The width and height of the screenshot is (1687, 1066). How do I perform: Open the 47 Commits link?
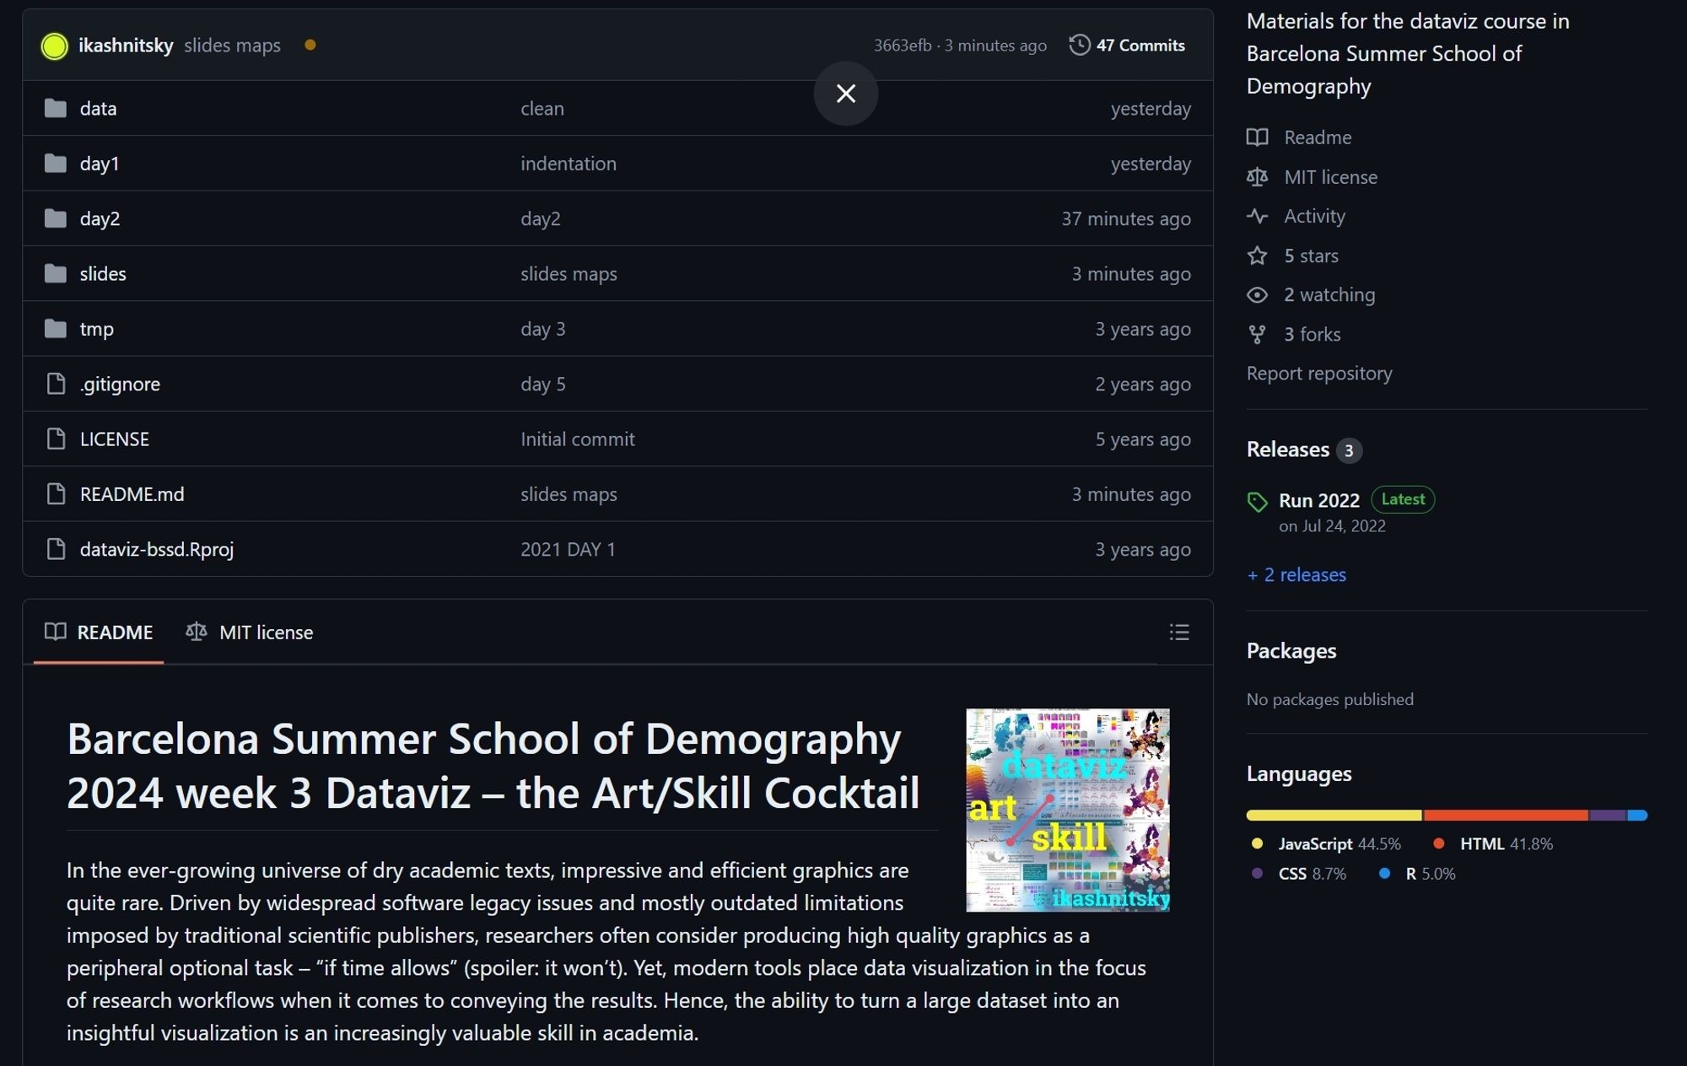point(1140,46)
